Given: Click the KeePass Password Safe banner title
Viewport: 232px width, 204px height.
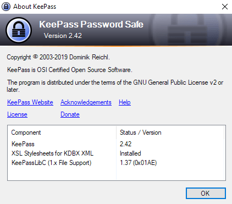Looking at the screenshot, I should pos(91,24).
